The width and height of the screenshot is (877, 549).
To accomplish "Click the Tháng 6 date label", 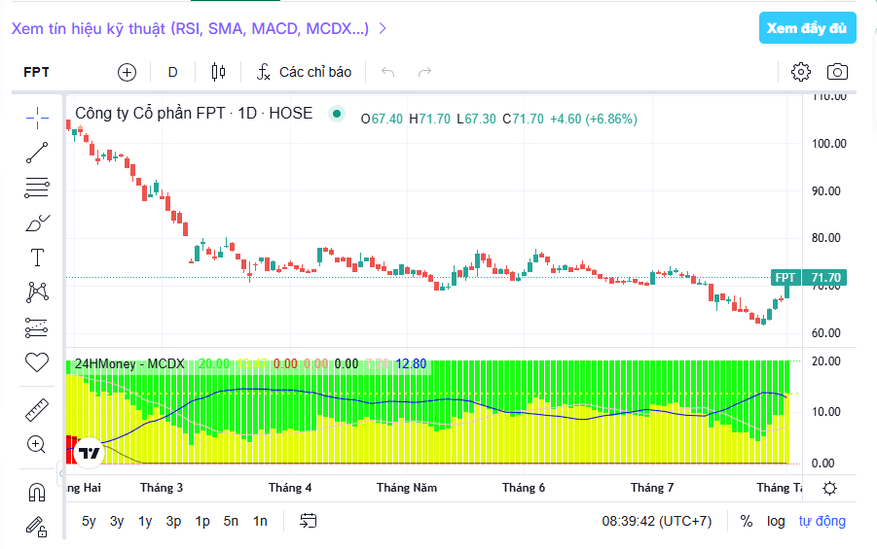I will pyautogui.click(x=523, y=488).
